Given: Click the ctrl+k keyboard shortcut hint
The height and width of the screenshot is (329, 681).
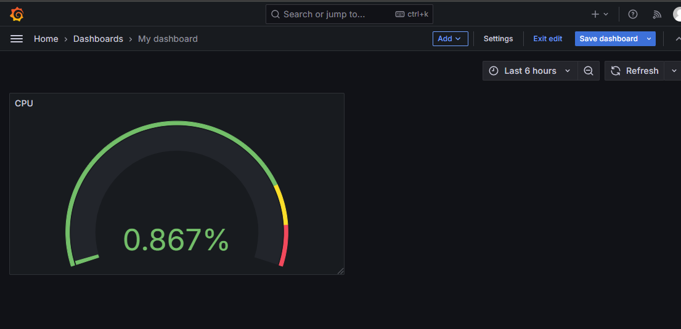Looking at the screenshot, I should pos(412,14).
